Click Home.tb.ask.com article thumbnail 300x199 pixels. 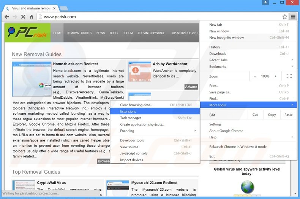coord(32,79)
